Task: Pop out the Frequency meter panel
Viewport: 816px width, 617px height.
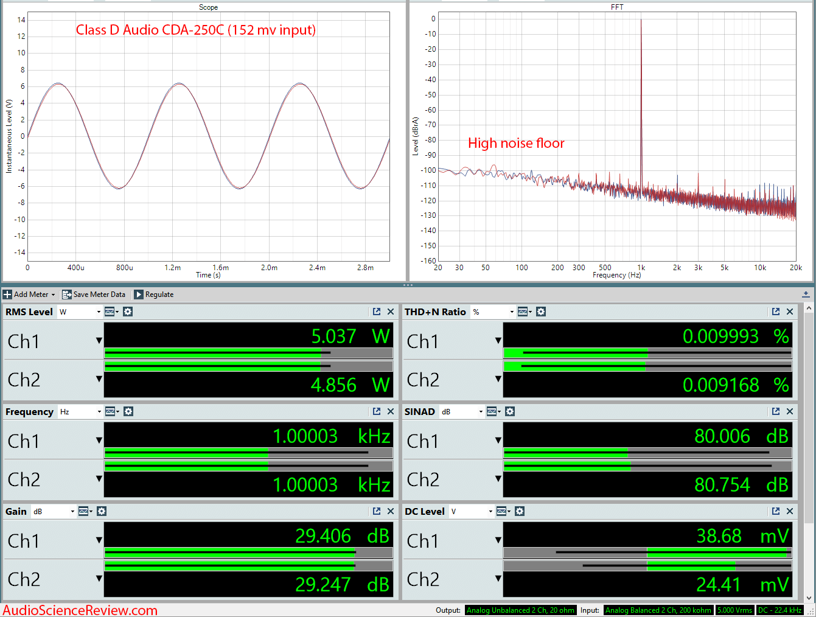Action: [377, 411]
